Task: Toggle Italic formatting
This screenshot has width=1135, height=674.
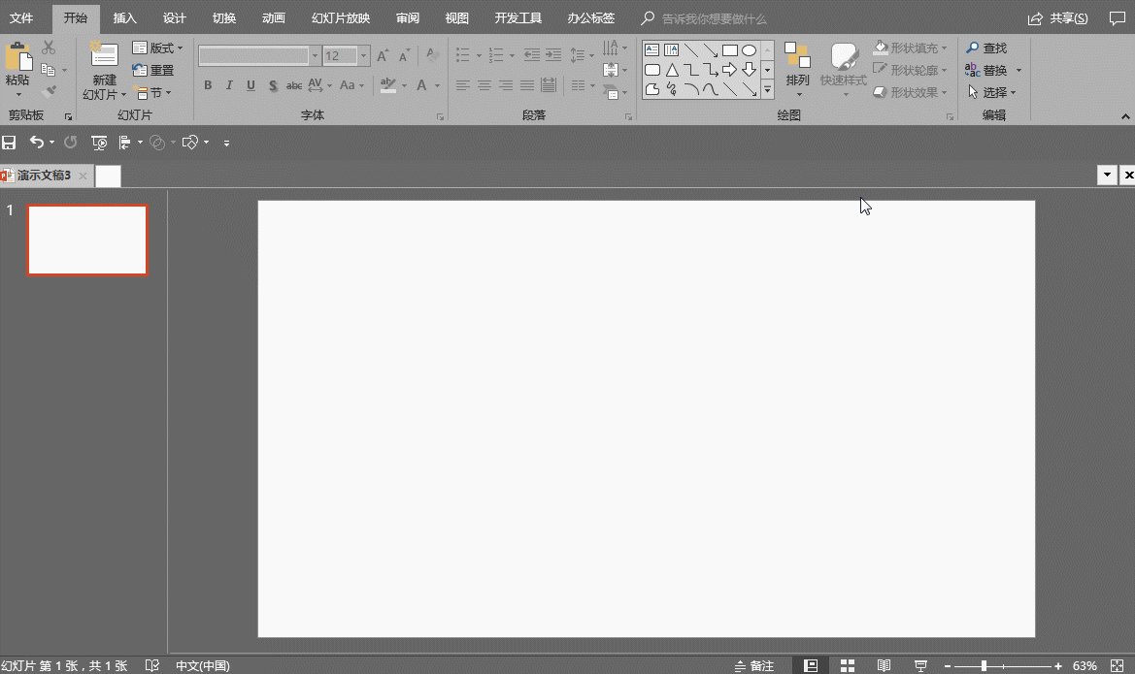Action: [229, 85]
